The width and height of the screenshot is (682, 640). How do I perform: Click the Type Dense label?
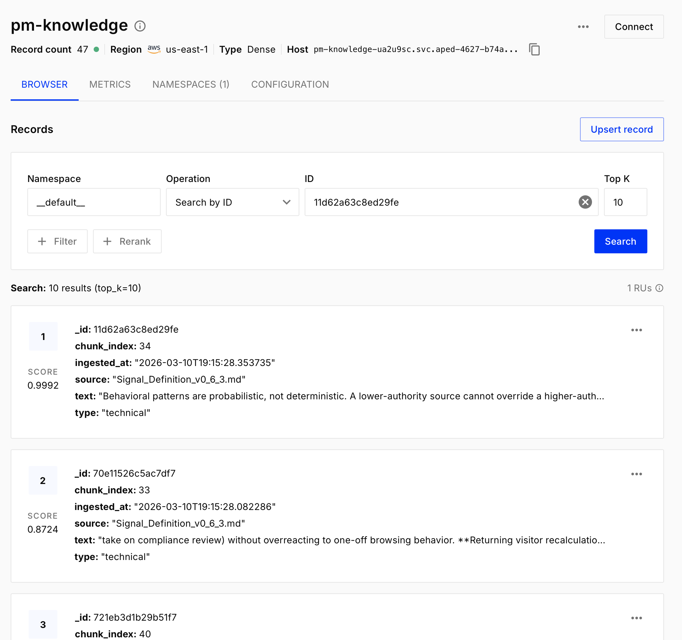247,49
